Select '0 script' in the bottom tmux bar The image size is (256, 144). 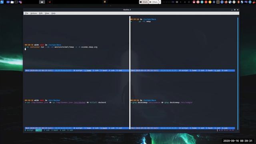click(29, 130)
